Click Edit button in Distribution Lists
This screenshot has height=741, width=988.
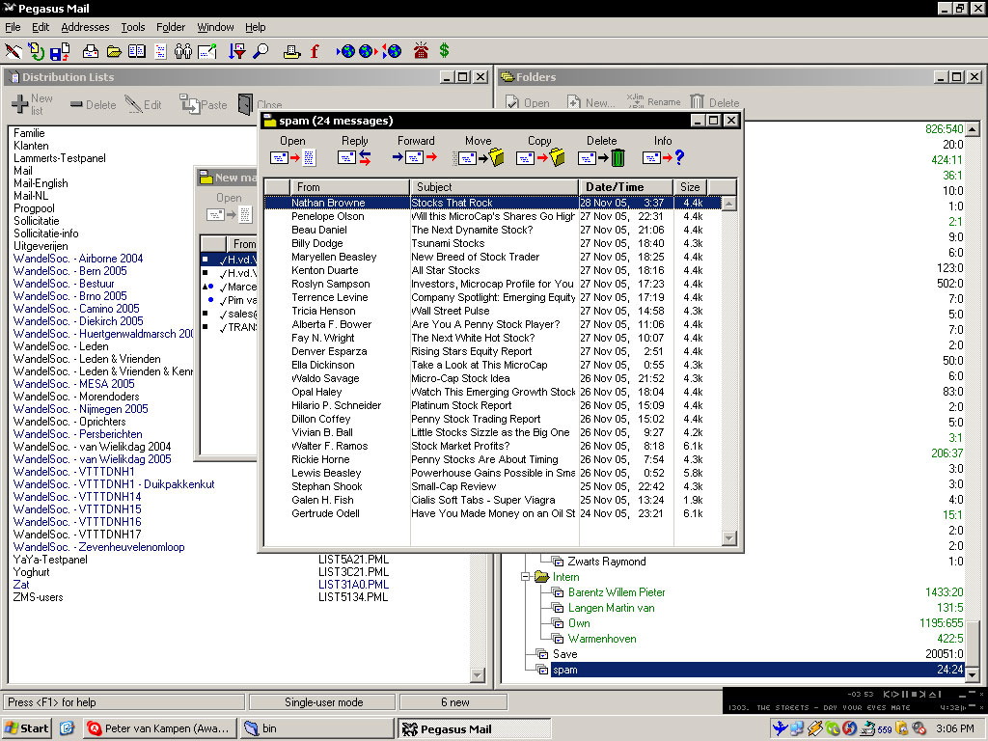click(x=144, y=104)
